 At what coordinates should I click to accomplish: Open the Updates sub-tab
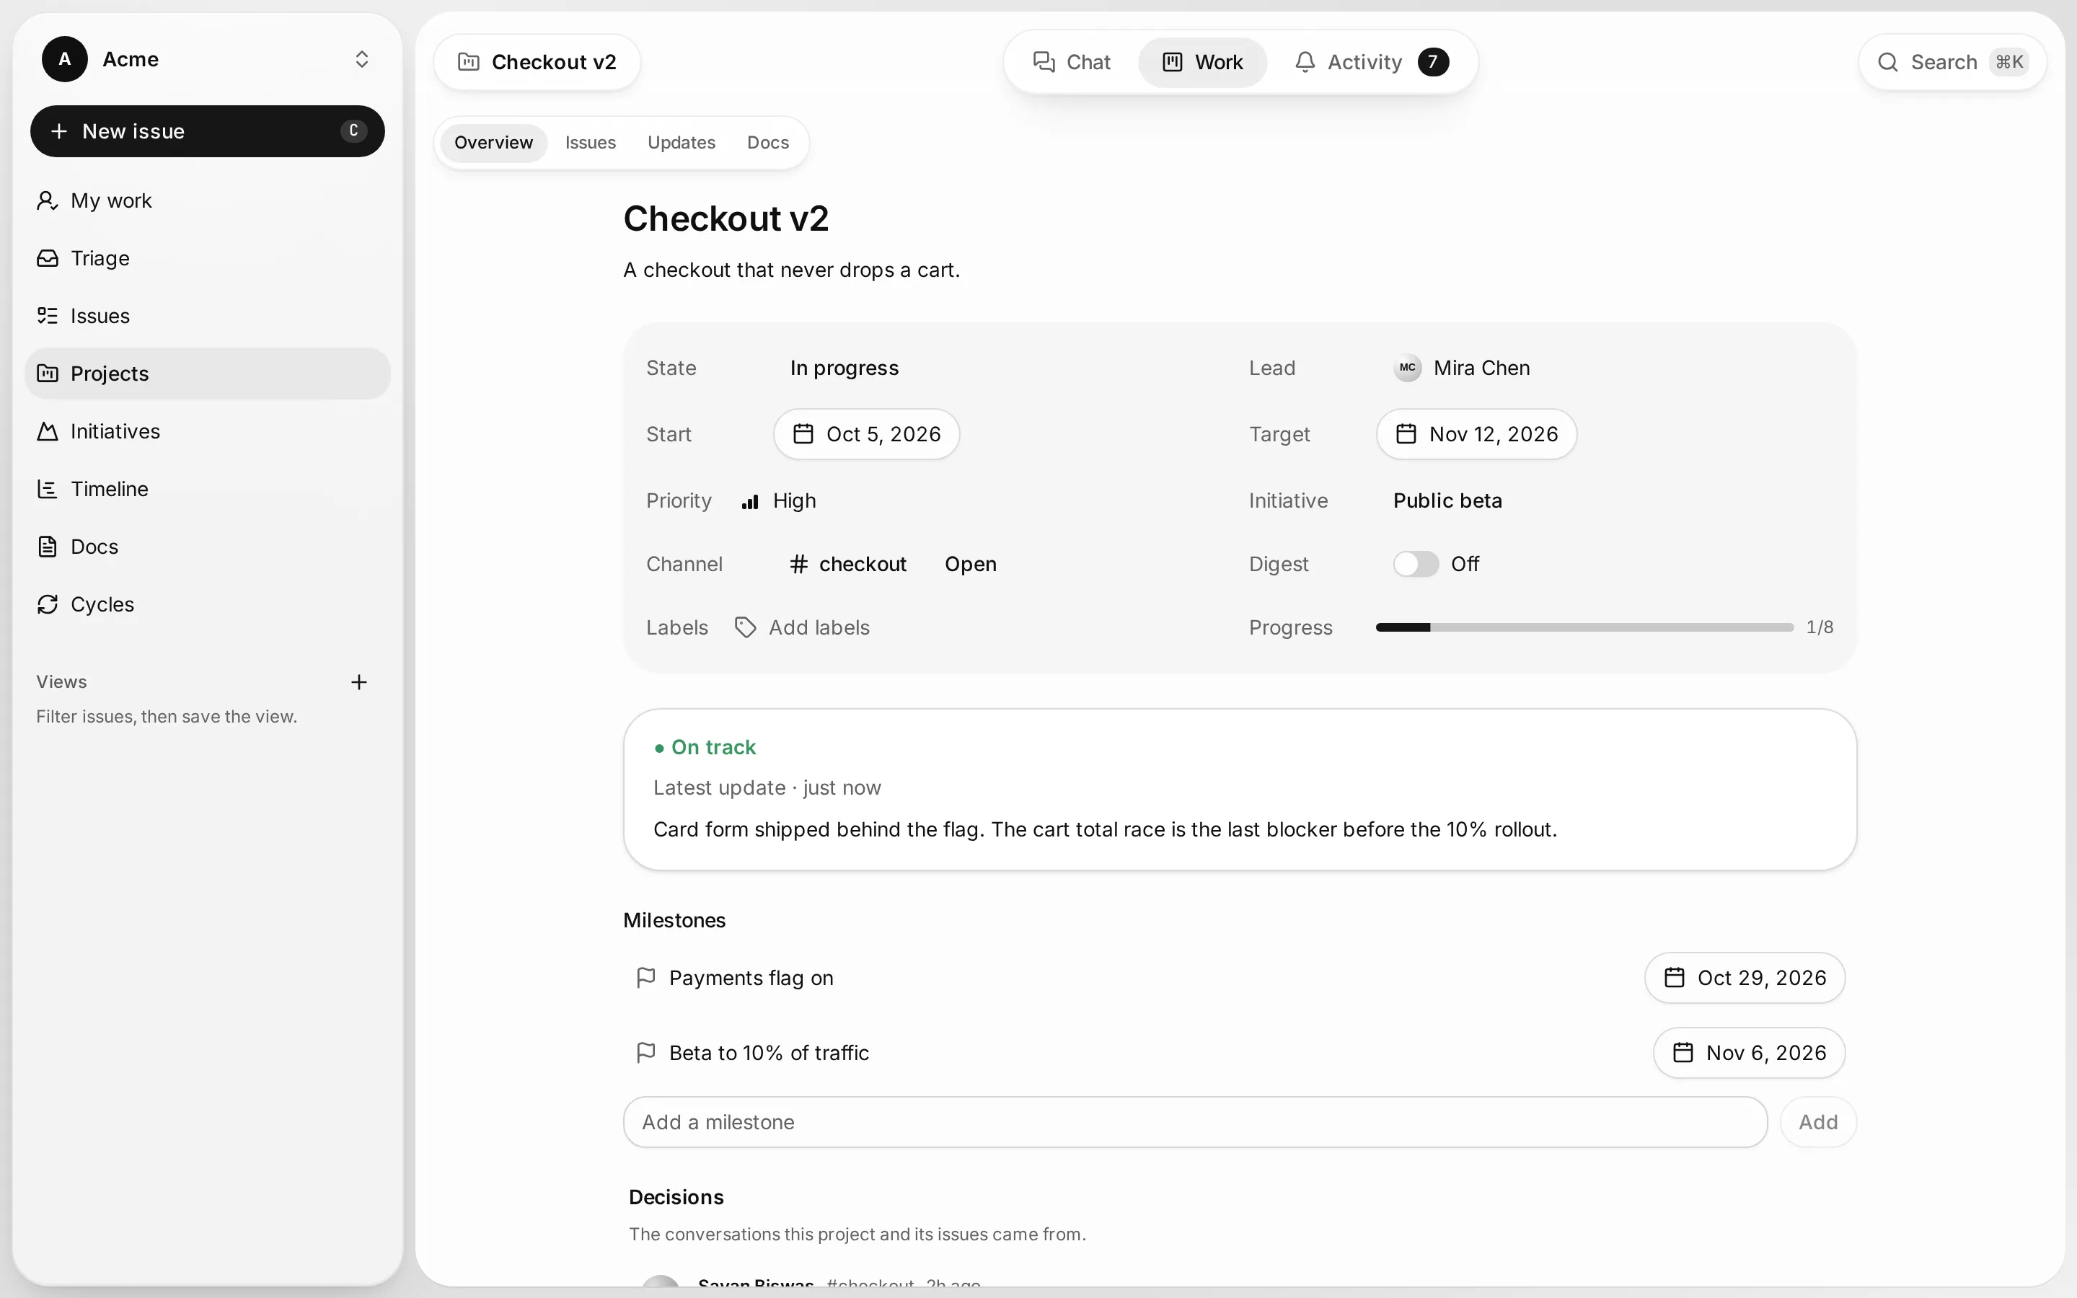click(x=682, y=143)
